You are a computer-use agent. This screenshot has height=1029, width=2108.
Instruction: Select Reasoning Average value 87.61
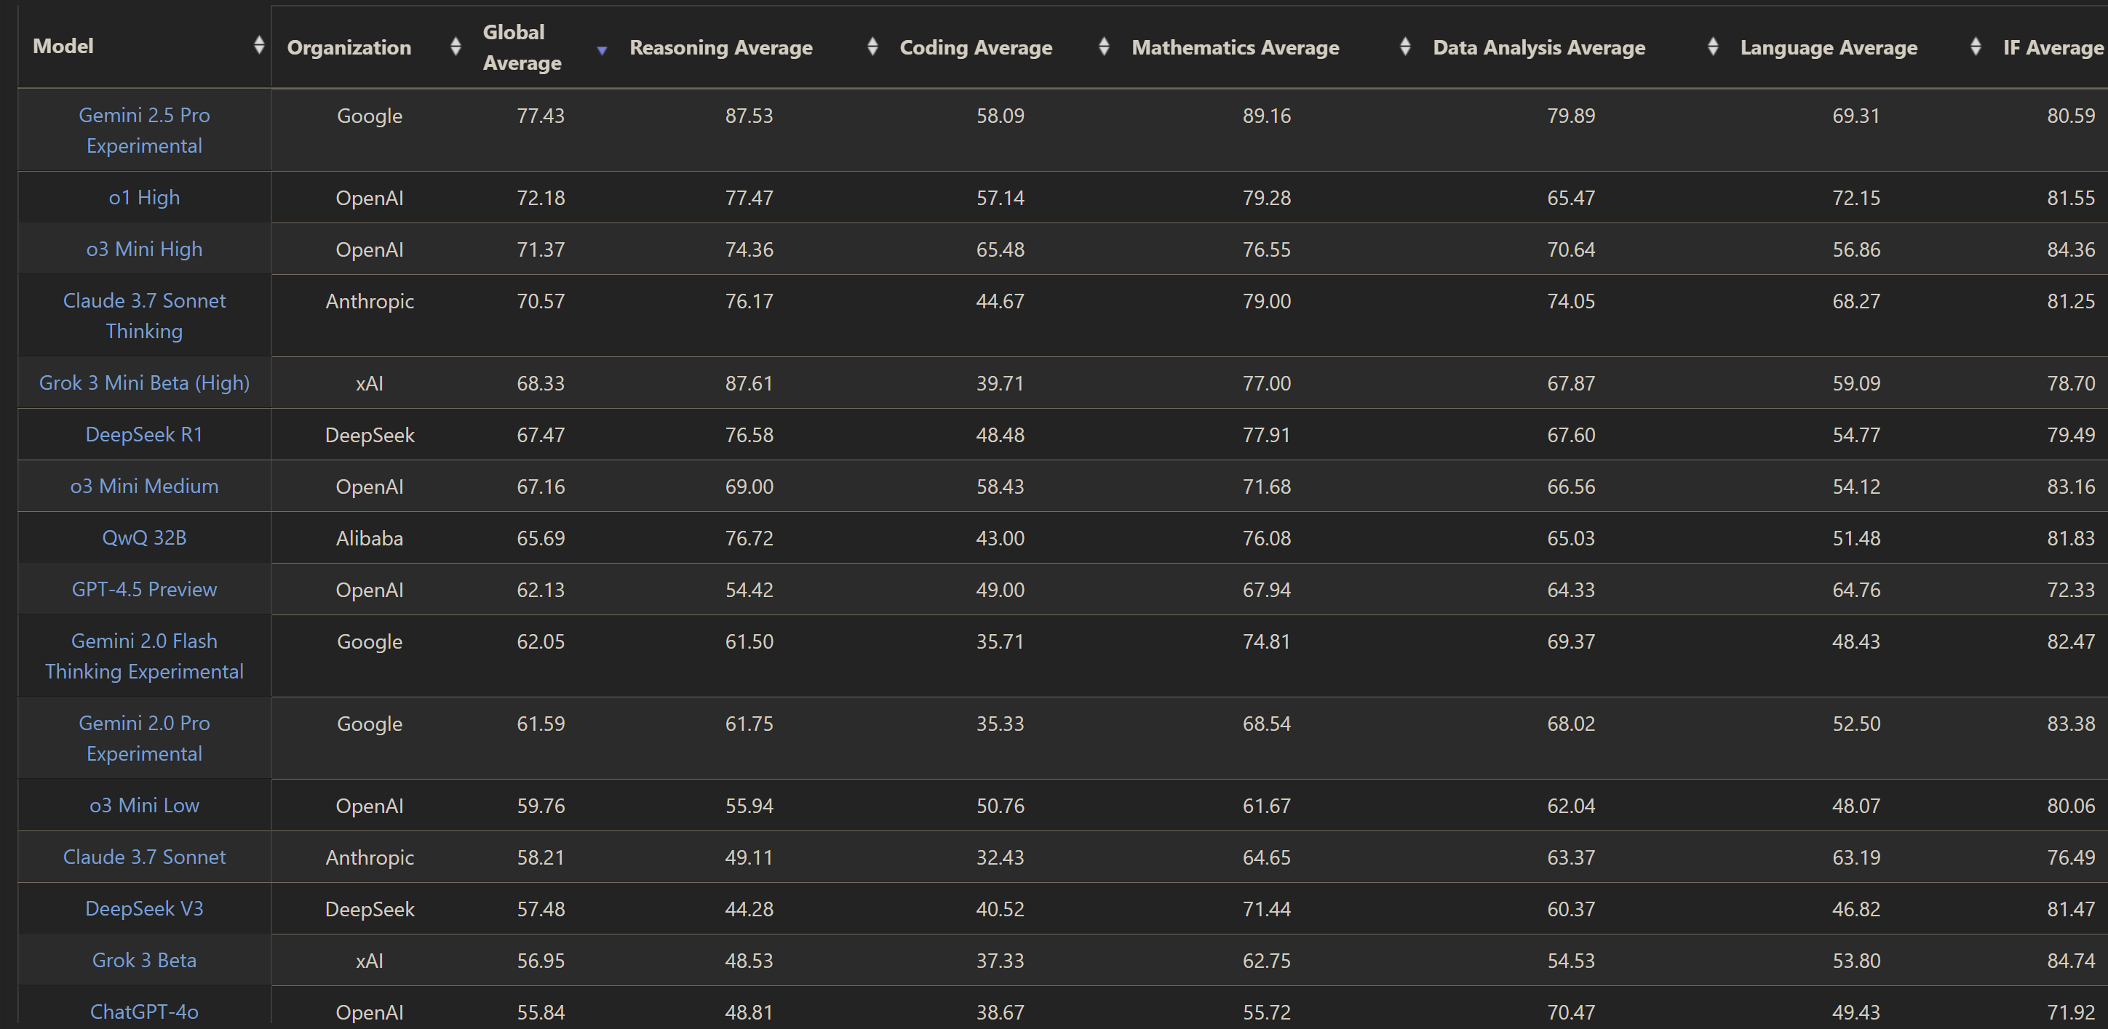pos(749,383)
